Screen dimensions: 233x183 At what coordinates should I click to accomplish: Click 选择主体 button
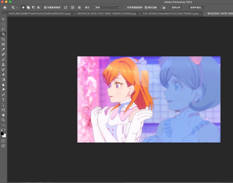coord(176,7)
